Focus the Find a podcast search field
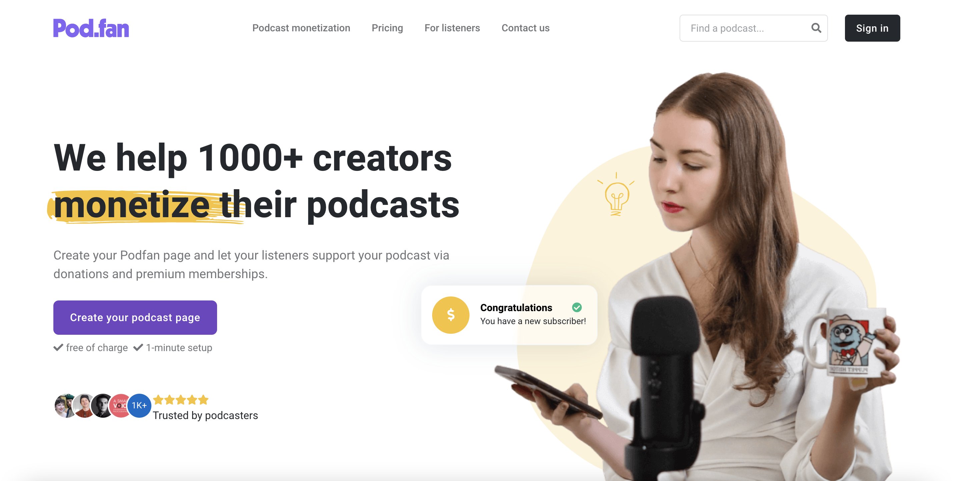Viewport: 953px width, 481px height. coord(753,28)
